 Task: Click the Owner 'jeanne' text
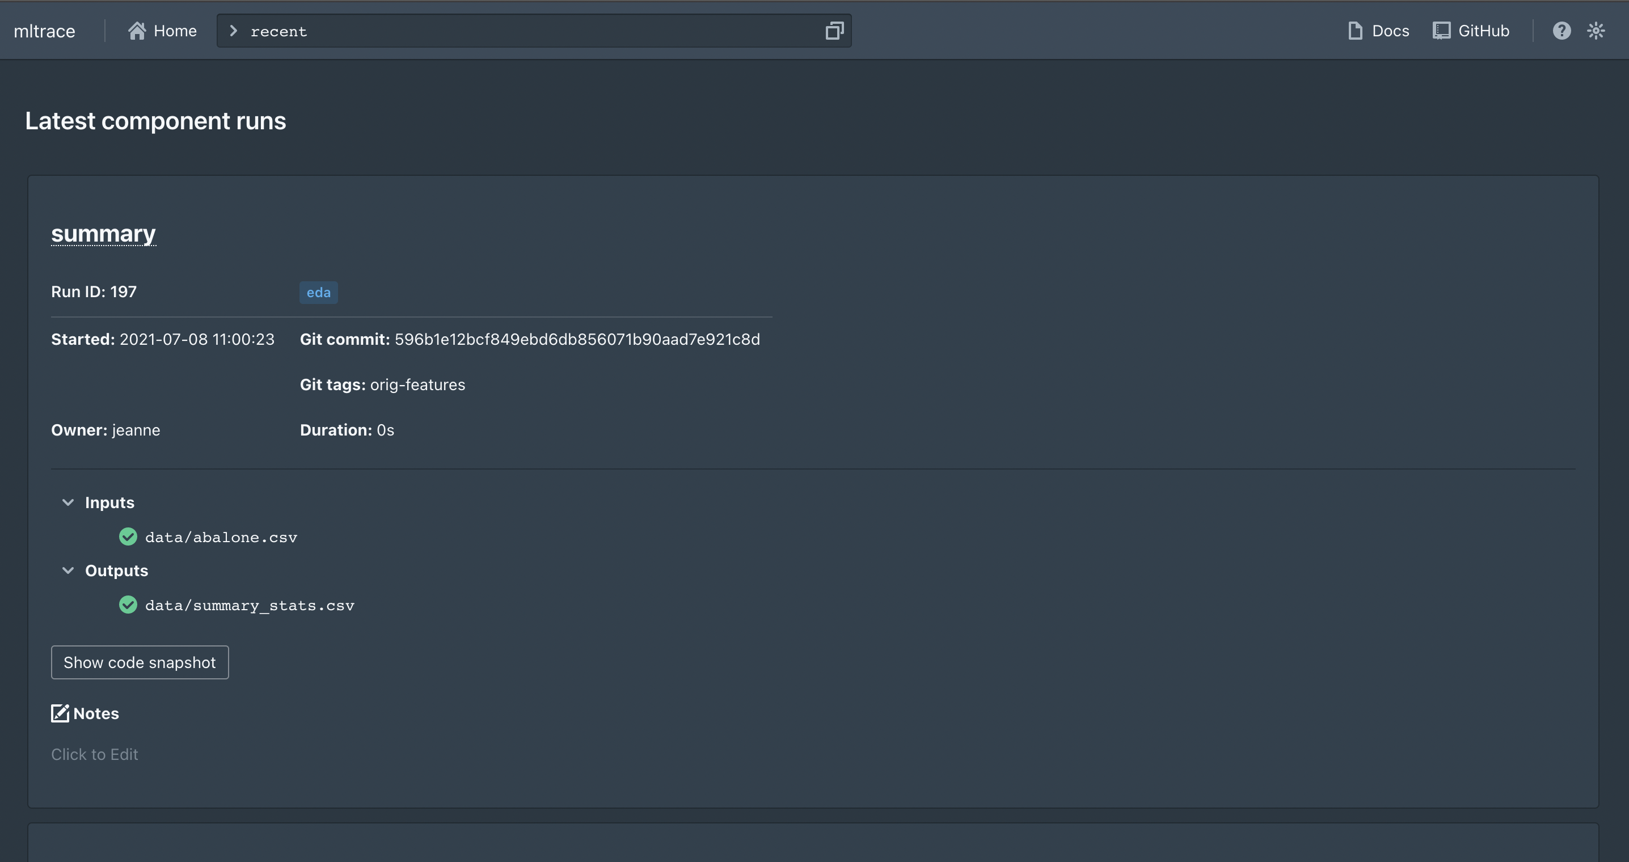coord(136,430)
